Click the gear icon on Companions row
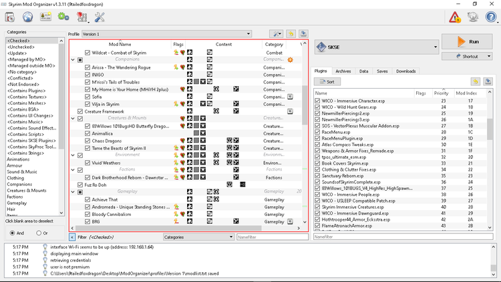 [x=290, y=59]
